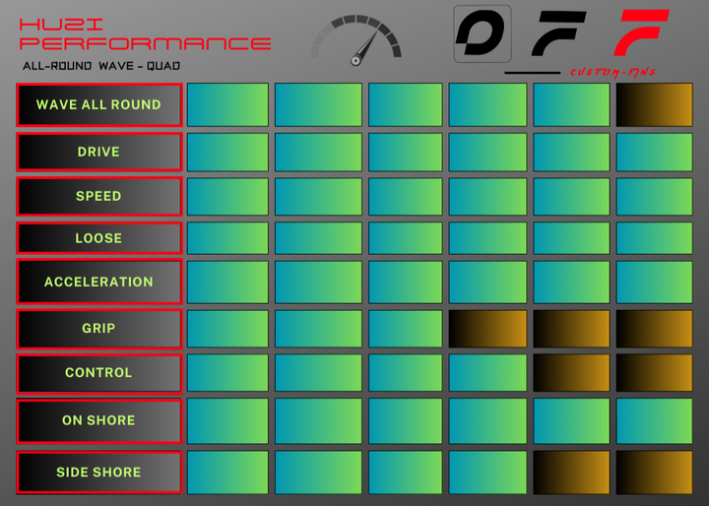Screen dimensions: 709x506
Task: Select the first green cell in Drive row
Action: [227, 152]
